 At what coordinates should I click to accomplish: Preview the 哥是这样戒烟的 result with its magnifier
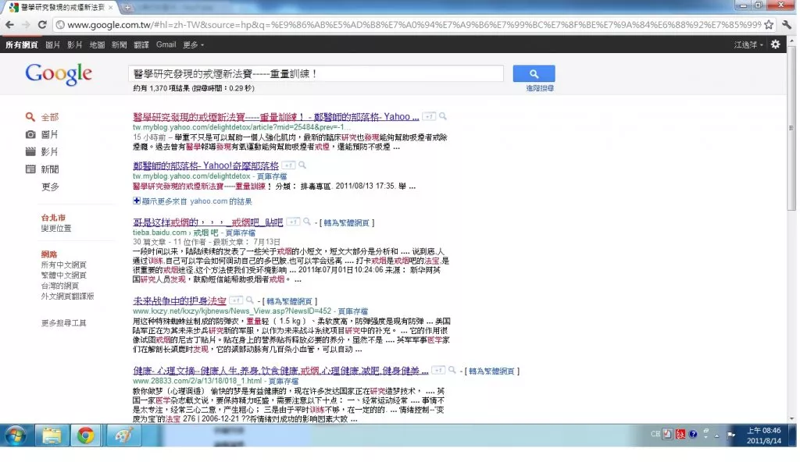coord(306,222)
